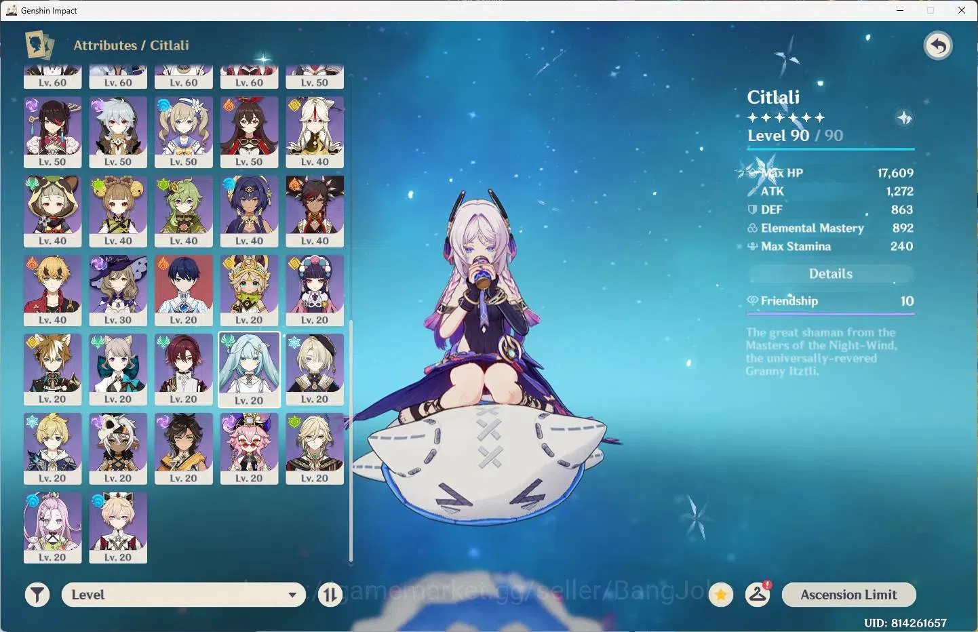Select Razor's Lv. 50 portrait
The image size is (978, 632).
pos(118,132)
